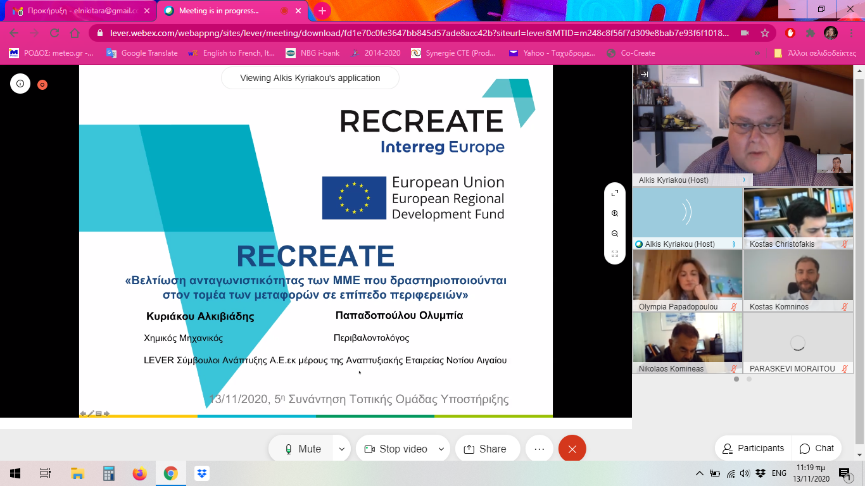Expand shared content to full screen
865x486 pixels.
tap(615, 193)
